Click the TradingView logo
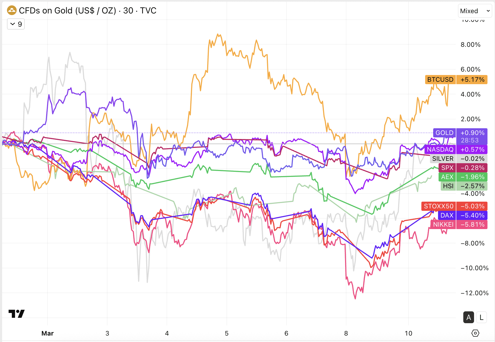This screenshot has height=342, width=495. (16, 313)
